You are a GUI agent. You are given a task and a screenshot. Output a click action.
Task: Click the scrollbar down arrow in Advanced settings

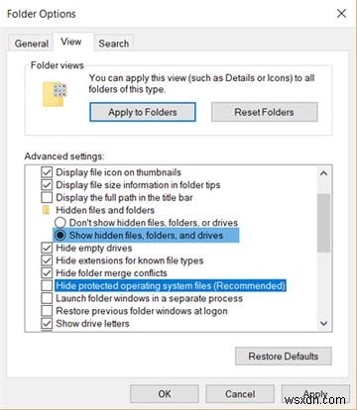(x=323, y=323)
